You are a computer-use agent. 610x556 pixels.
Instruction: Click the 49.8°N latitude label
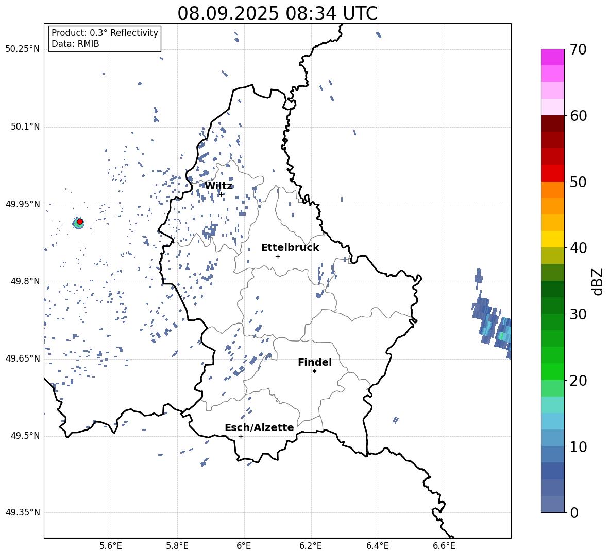25,281
